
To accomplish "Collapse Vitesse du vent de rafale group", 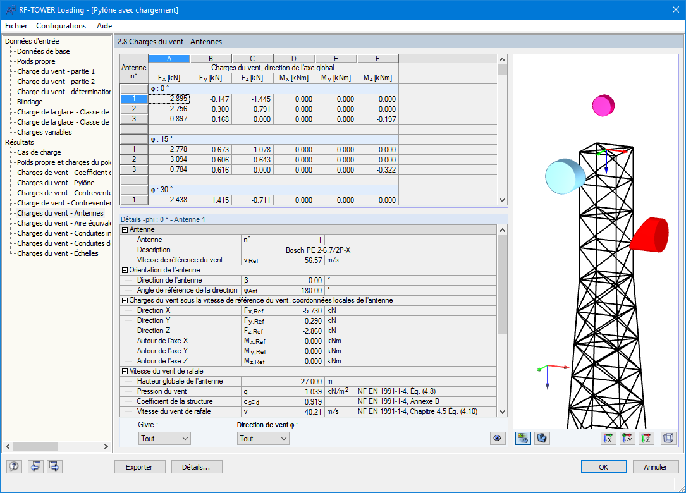I will pos(125,372).
